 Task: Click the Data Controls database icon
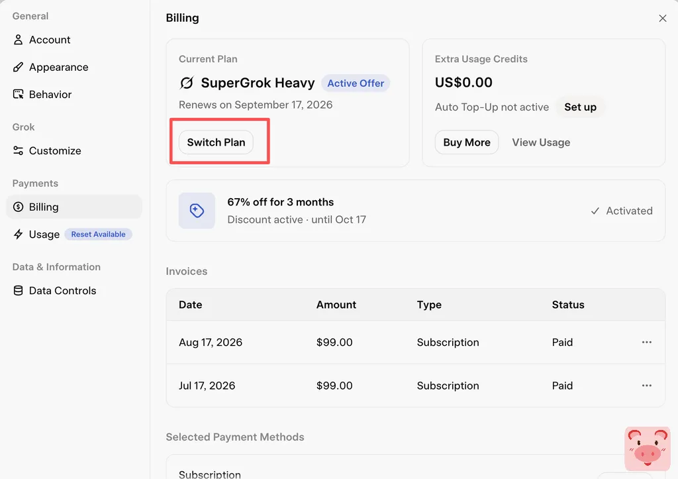point(18,290)
